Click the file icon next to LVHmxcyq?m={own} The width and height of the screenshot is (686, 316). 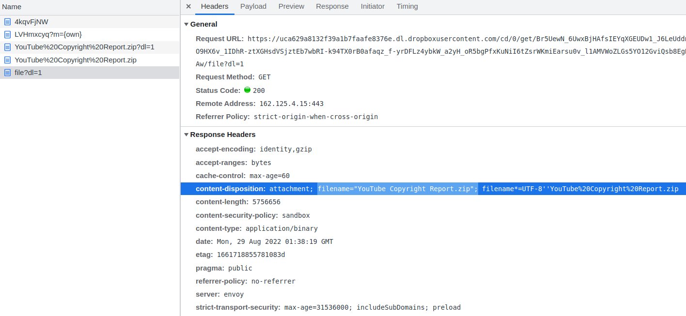pyautogui.click(x=7, y=34)
